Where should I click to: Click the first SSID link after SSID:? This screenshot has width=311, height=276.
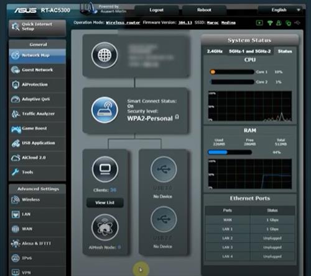[x=213, y=22]
